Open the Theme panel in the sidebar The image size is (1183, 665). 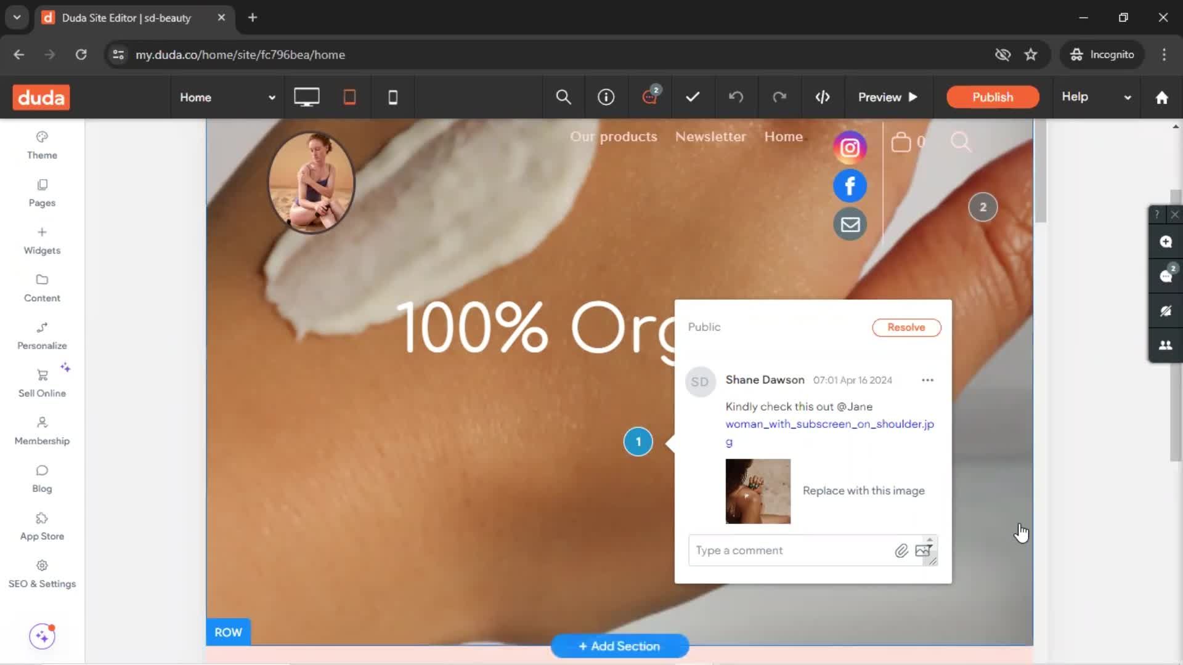click(x=42, y=145)
